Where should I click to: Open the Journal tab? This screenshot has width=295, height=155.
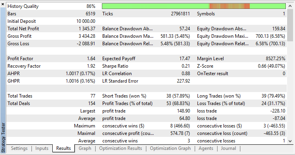(x=229, y=148)
